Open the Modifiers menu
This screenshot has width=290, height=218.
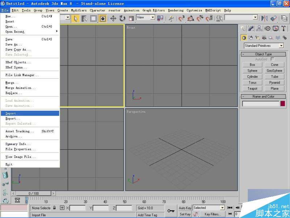coord(79,11)
